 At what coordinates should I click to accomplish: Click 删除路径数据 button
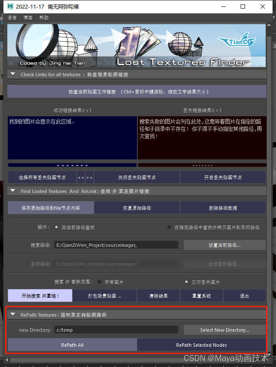coord(223,208)
